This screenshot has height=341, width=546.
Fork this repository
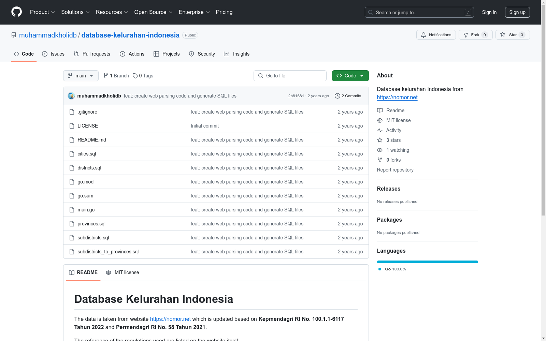(x=475, y=35)
